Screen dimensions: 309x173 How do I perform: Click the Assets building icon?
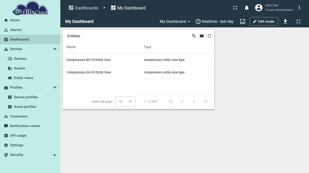point(10,68)
